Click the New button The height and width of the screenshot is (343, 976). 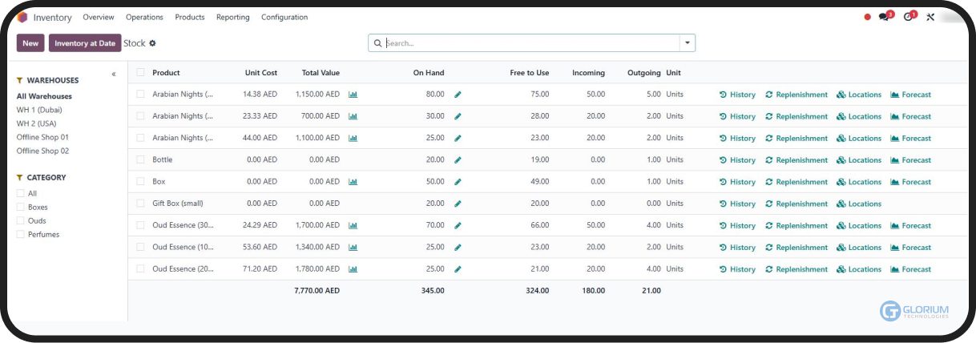coord(30,43)
